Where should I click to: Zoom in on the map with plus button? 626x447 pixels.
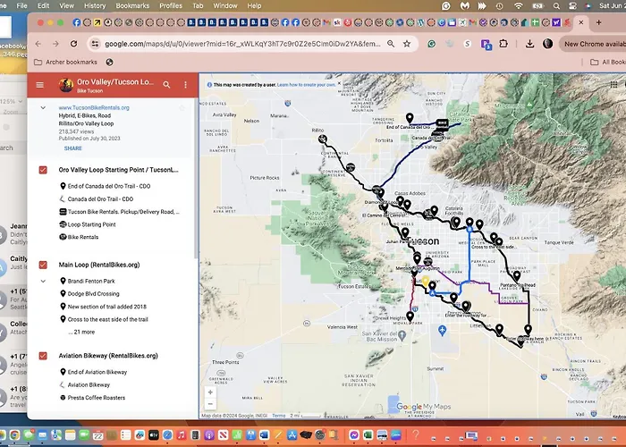coord(210,392)
